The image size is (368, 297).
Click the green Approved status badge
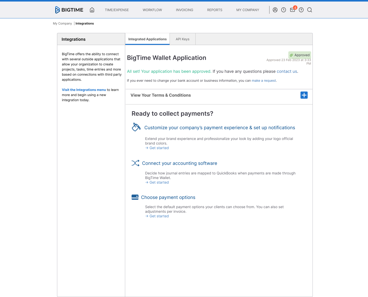coord(299,55)
